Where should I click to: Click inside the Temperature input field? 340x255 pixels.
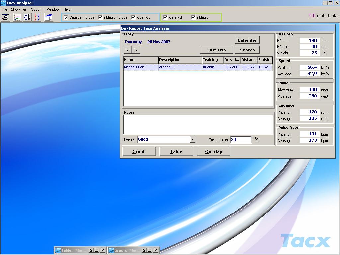241,140
